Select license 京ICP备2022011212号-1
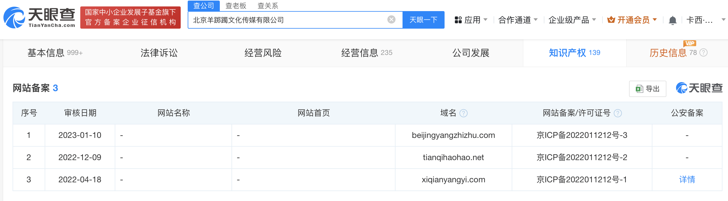This screenshot has height=201, width=728. (582, 180)
